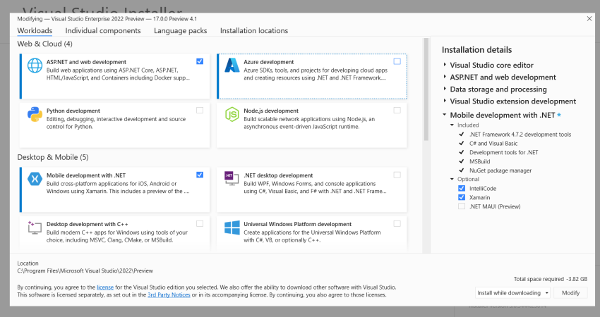Open the Installation locations tab
The width and height of the screenshot is (600, 317).
(254, 30)
